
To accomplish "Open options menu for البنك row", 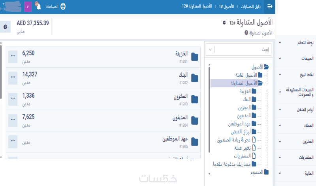I will (x=13, y=78).
